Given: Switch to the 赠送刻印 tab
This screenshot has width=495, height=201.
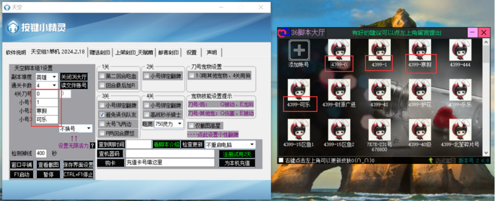Looking at the screenshot, I should click(99, 53).
